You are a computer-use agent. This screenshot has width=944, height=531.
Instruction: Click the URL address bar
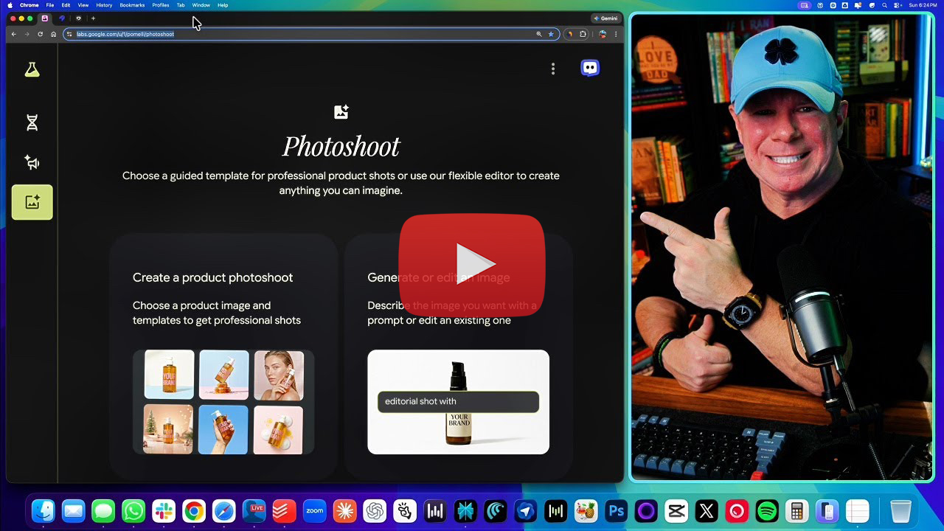295,34
